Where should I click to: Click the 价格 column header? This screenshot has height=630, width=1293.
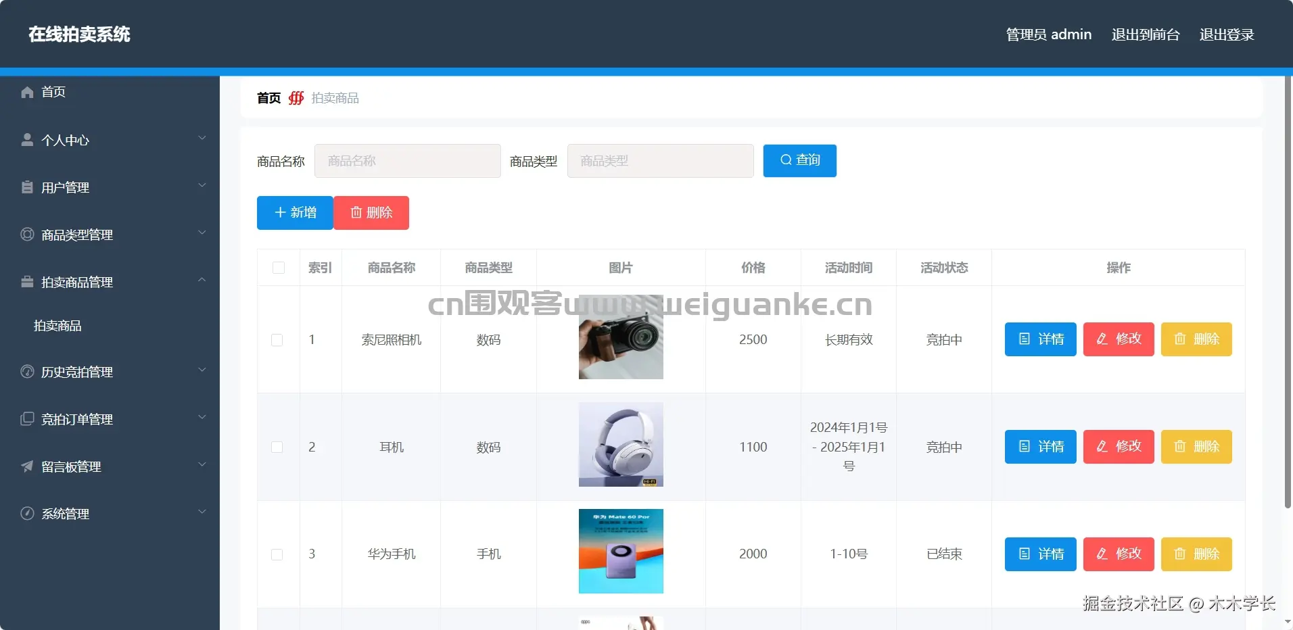pyautogui.click(x=753, y=268)
